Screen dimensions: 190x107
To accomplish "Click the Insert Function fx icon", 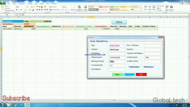I will pos(23,15).
